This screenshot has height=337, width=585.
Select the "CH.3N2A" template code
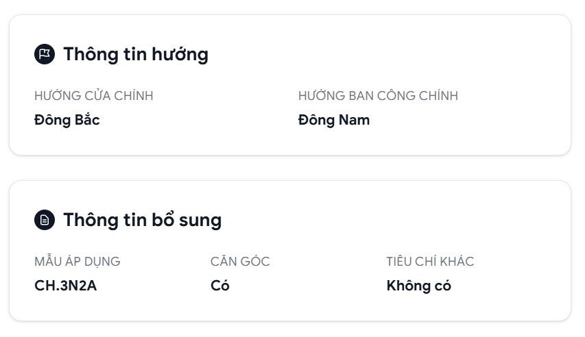(x=66, y=286)
